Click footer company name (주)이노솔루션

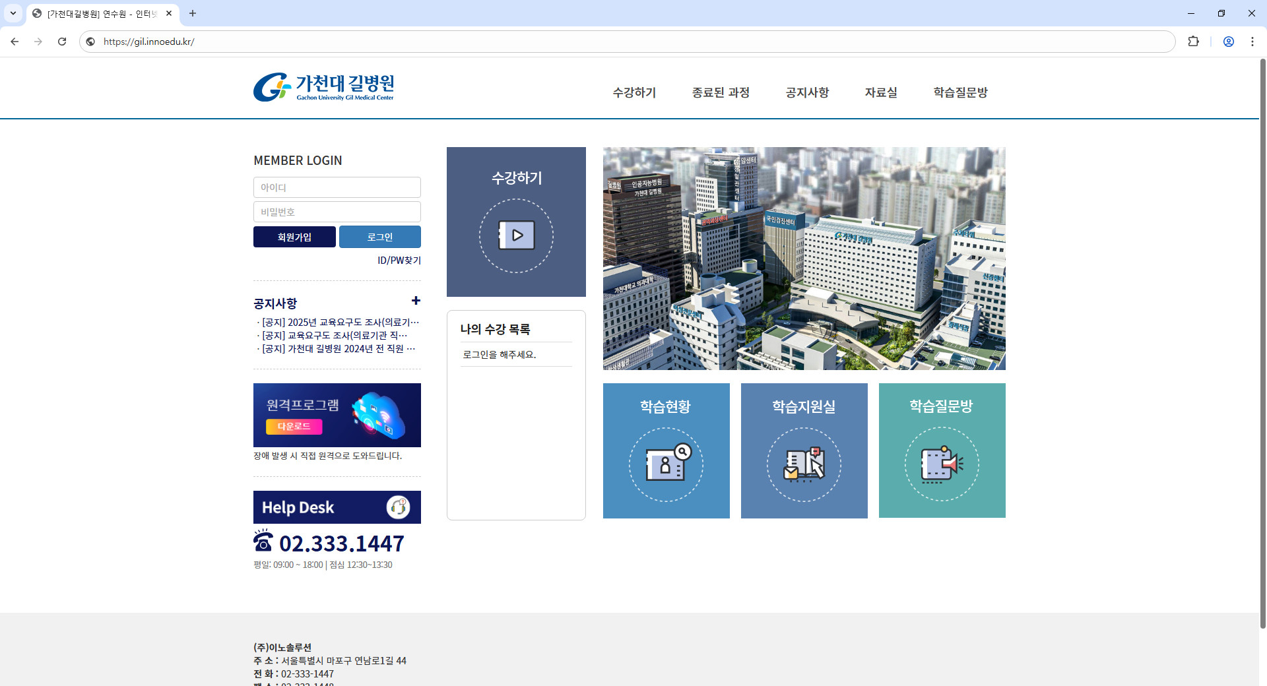pos(282,648)
